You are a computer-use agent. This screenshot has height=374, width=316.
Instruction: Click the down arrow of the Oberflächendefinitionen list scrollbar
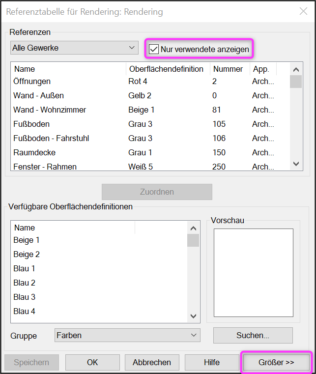click(193, 316)
